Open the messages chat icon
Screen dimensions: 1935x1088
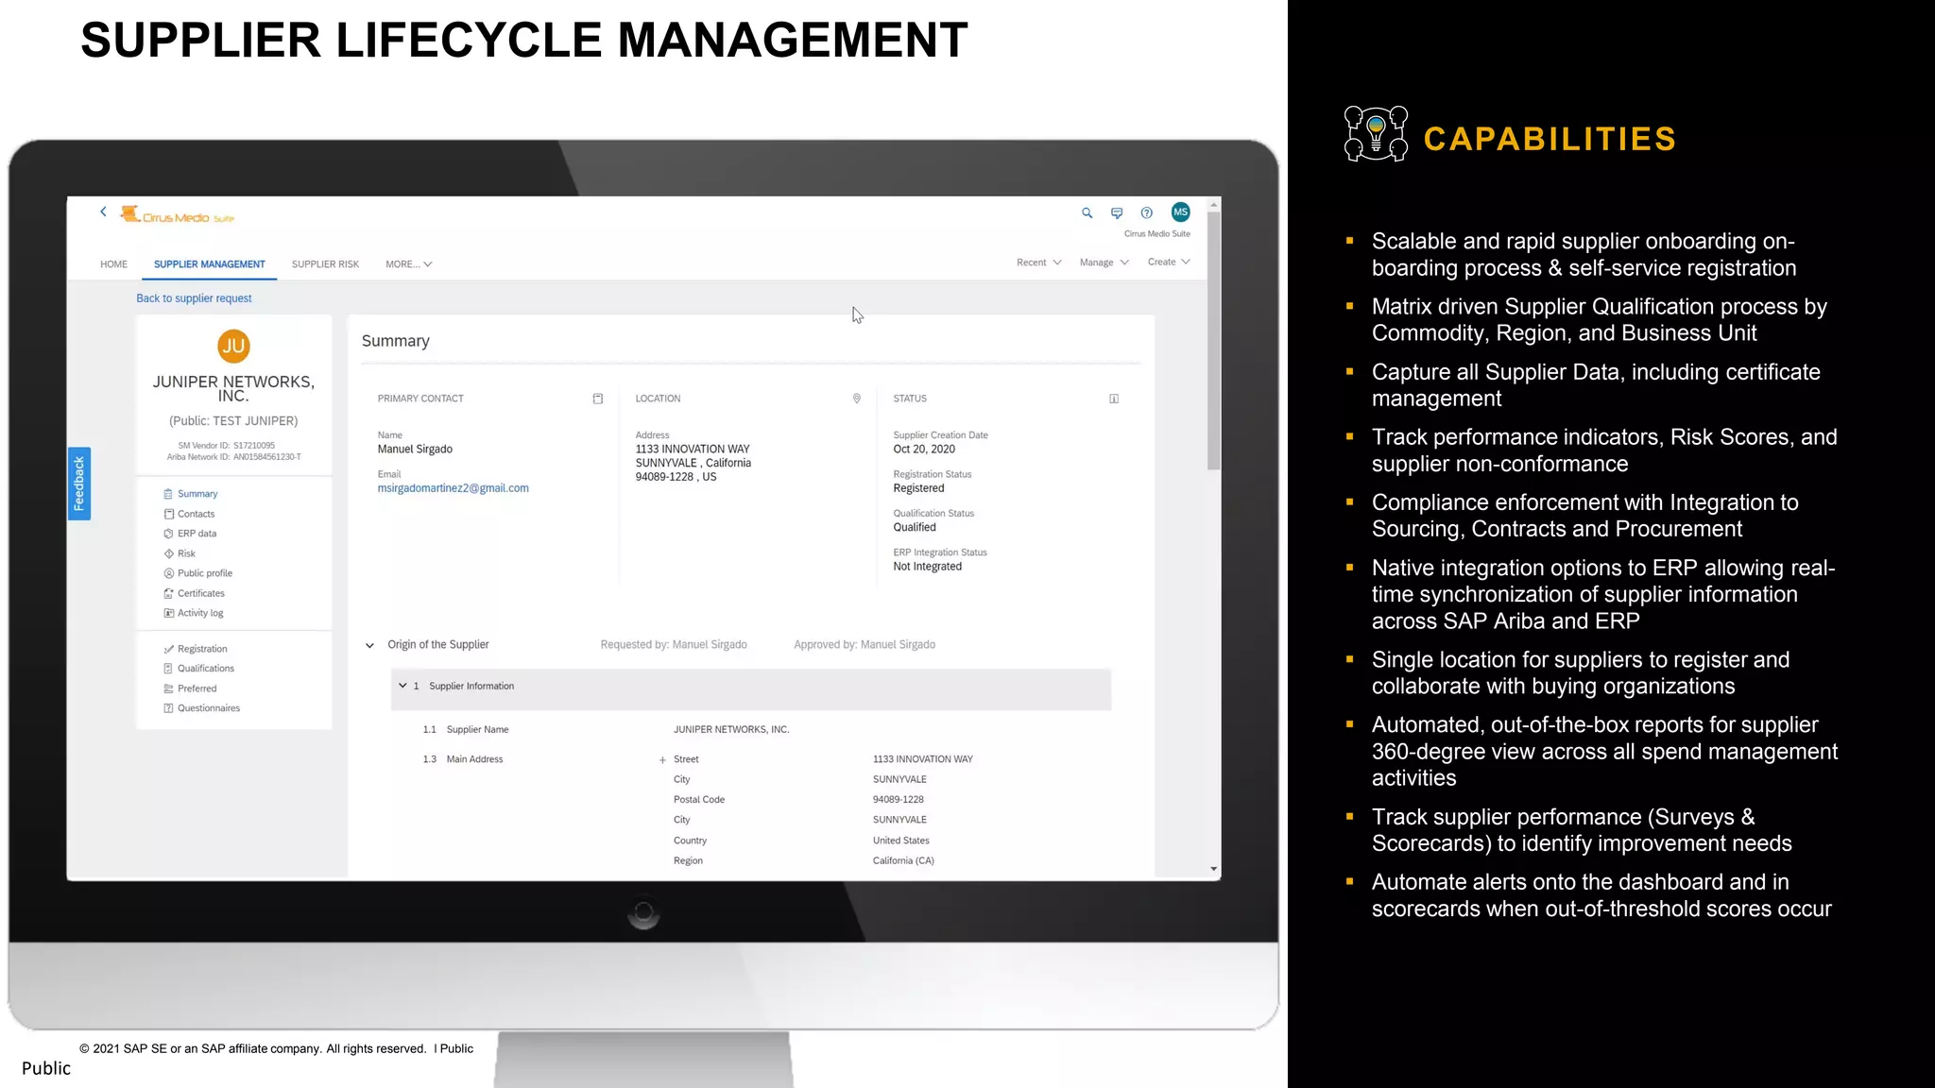pos(1117,213)
